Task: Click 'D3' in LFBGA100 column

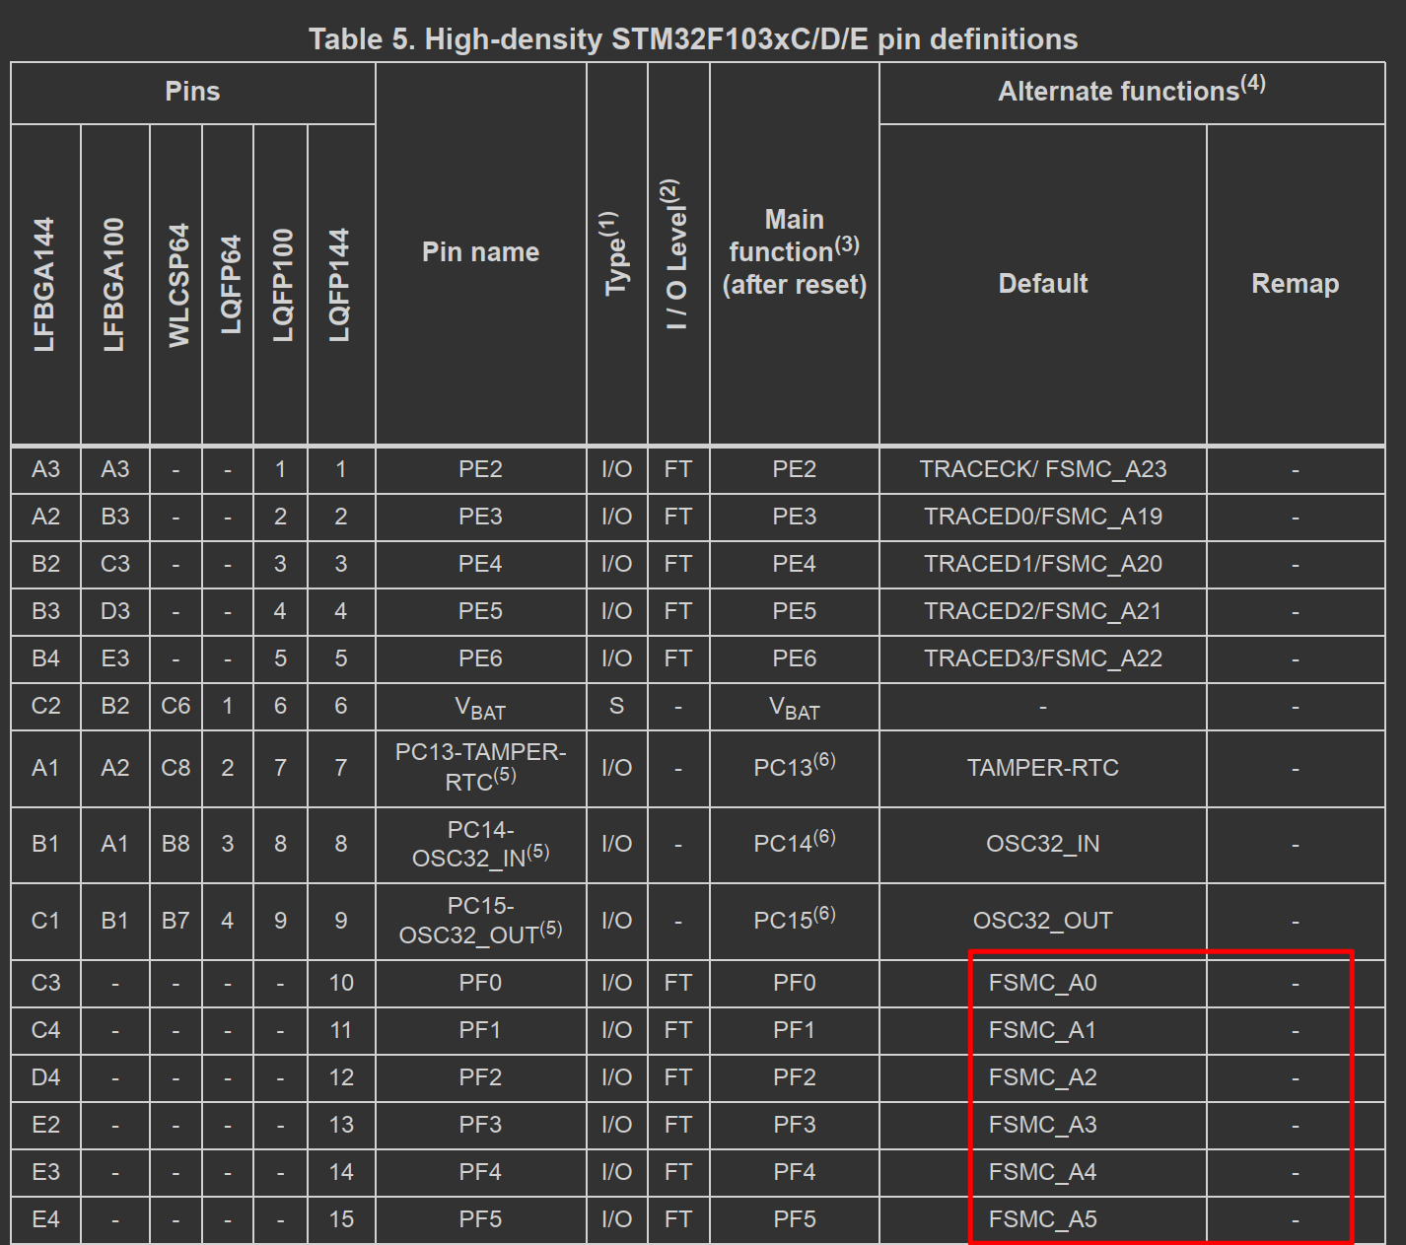Action: pyautogui.click(x=114, y=611)
